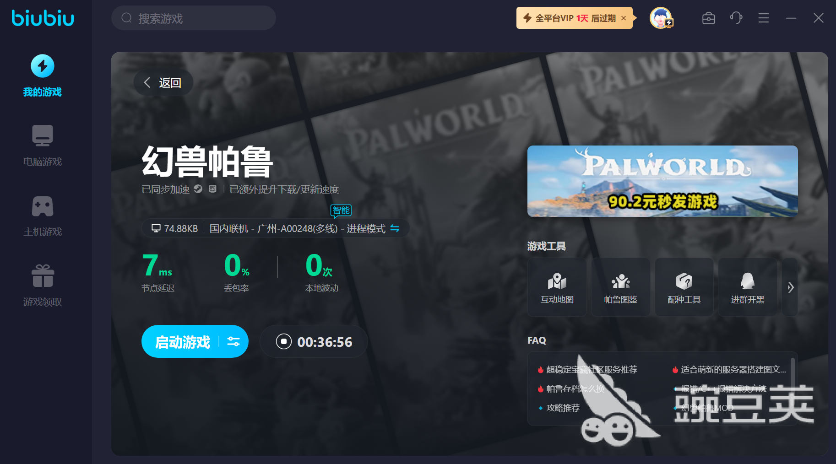Open node selector 国内联机 - 广州-A00248

298,228
